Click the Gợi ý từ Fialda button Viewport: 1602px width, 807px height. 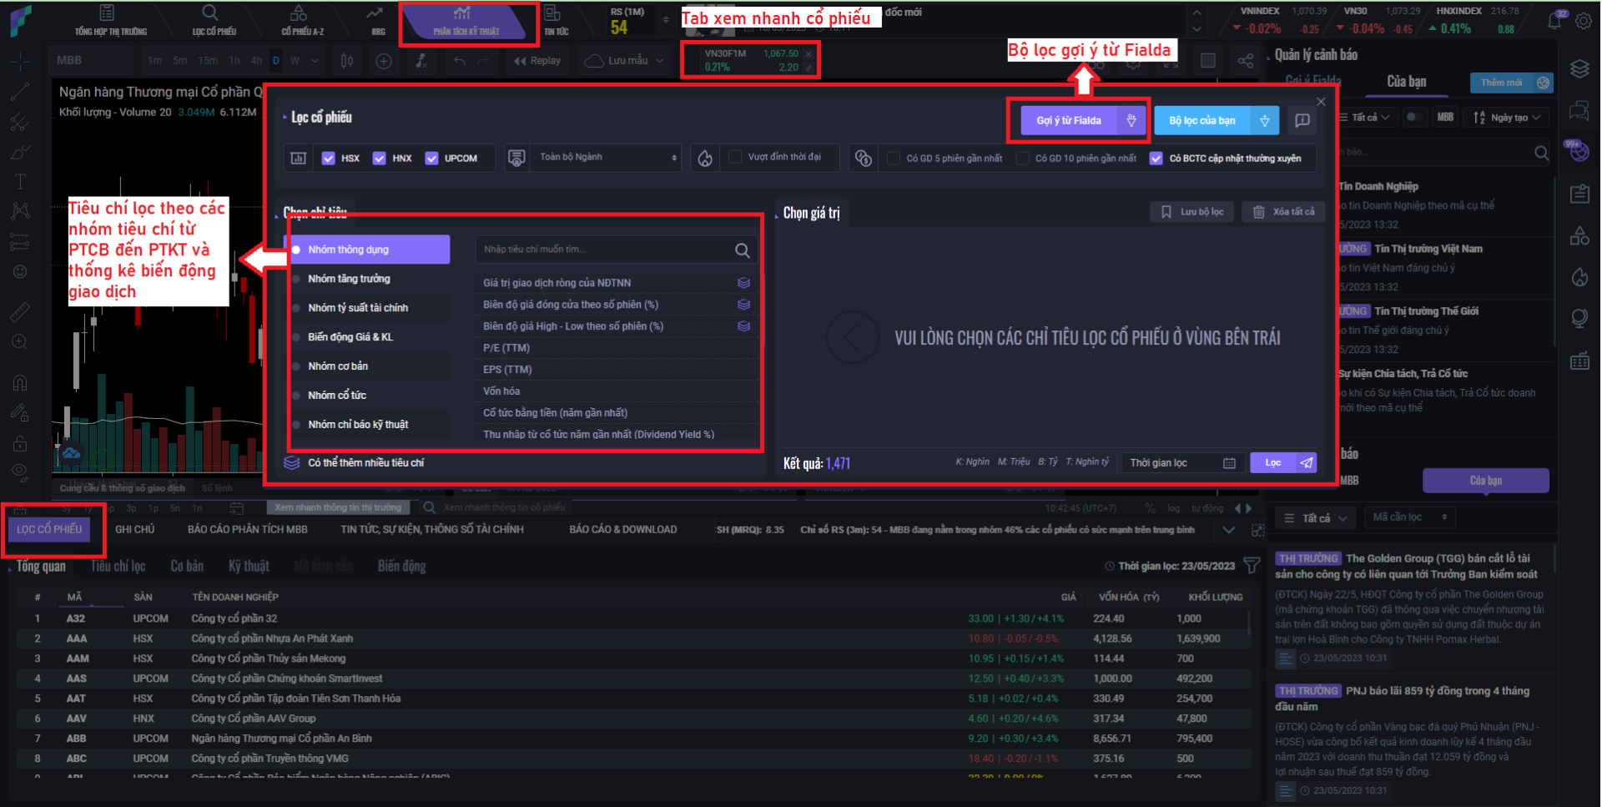(1069, 121)
